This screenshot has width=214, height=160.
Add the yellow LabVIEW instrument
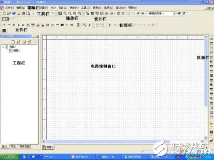[x=211, y=124]
